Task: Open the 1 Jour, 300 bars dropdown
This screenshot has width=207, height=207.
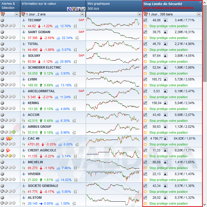Action: [x=199, y=14]
